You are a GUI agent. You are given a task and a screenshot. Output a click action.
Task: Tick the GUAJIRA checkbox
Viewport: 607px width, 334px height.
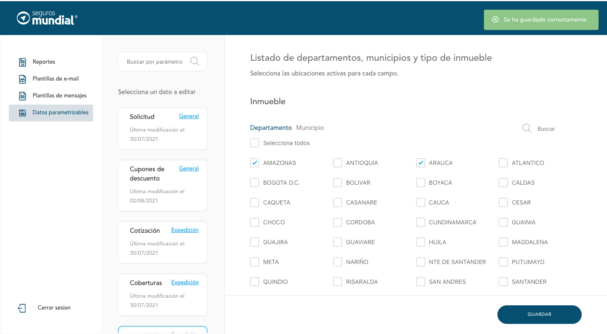tap(255, 242)
